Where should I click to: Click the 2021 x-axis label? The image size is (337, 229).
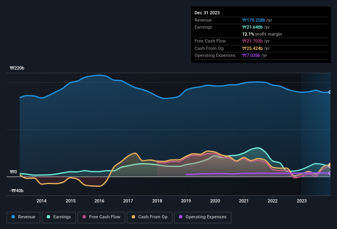[x=244, y=201]
